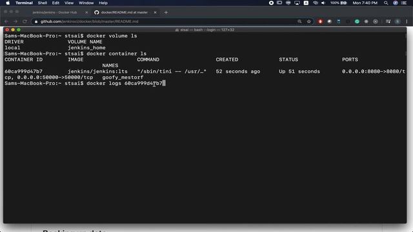Open the battery status menu
Screen dimensions: 413x232
click(x=339, y=3)
